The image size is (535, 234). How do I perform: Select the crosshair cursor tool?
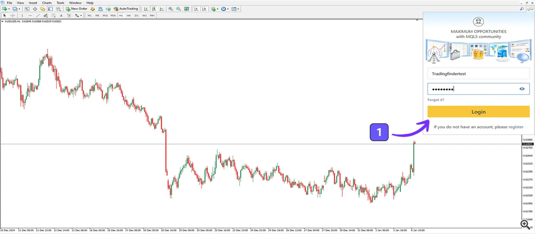13,16
